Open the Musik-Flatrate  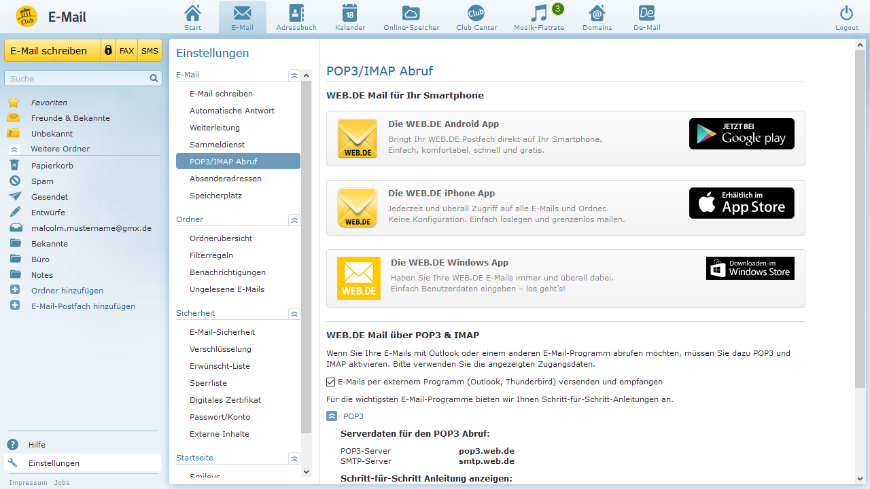coord(538,17)
